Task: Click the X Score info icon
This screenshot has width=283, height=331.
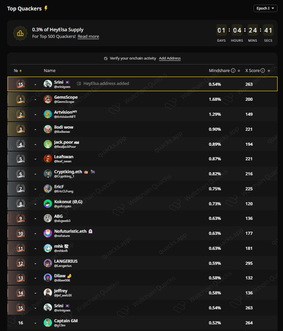Action: 263,71
